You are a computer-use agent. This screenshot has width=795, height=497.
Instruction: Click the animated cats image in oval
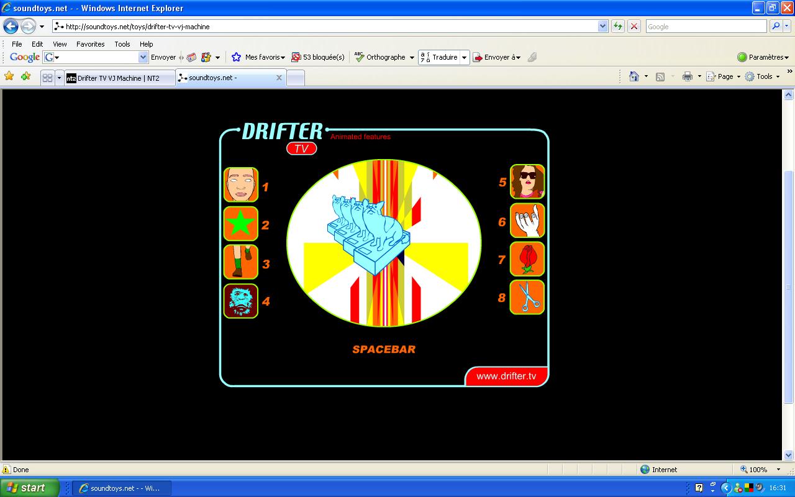click(384, 243)
